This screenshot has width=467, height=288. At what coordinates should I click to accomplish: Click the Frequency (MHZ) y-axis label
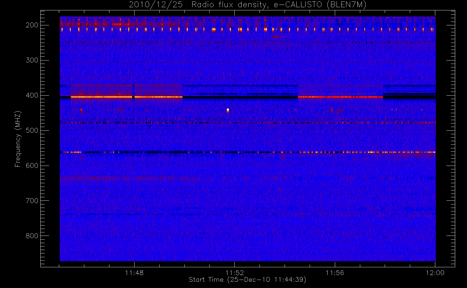point(18,139)
